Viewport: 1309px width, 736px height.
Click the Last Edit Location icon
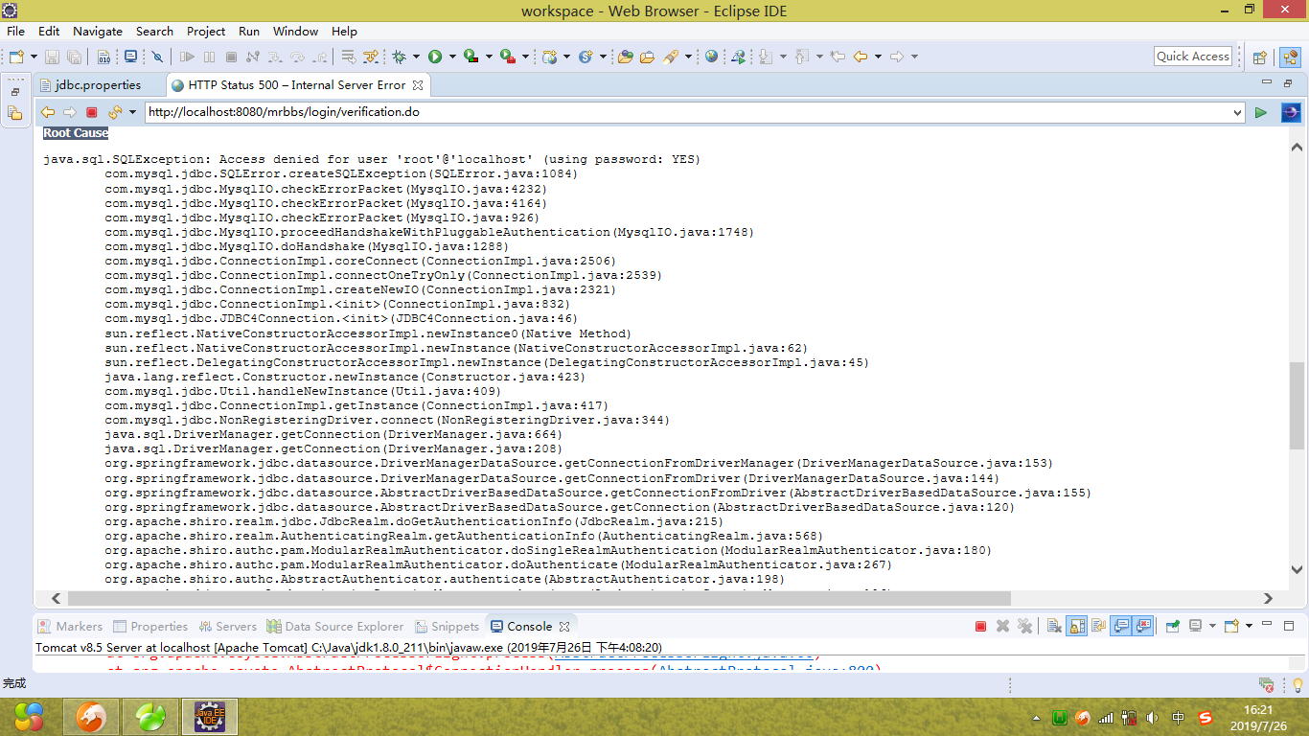point(838,57)
